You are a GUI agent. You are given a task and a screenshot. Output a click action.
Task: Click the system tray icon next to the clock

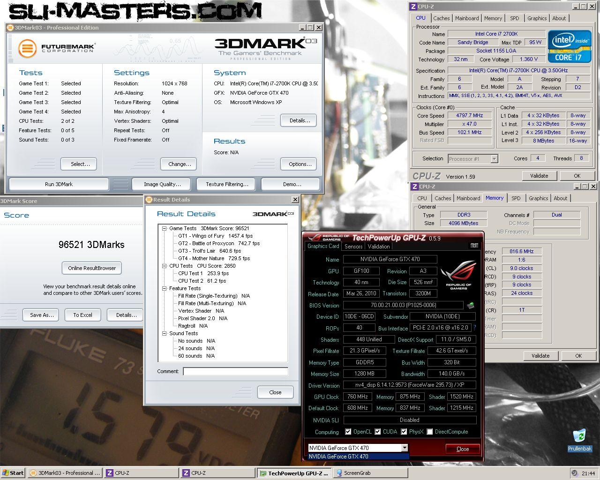[575, 473]
